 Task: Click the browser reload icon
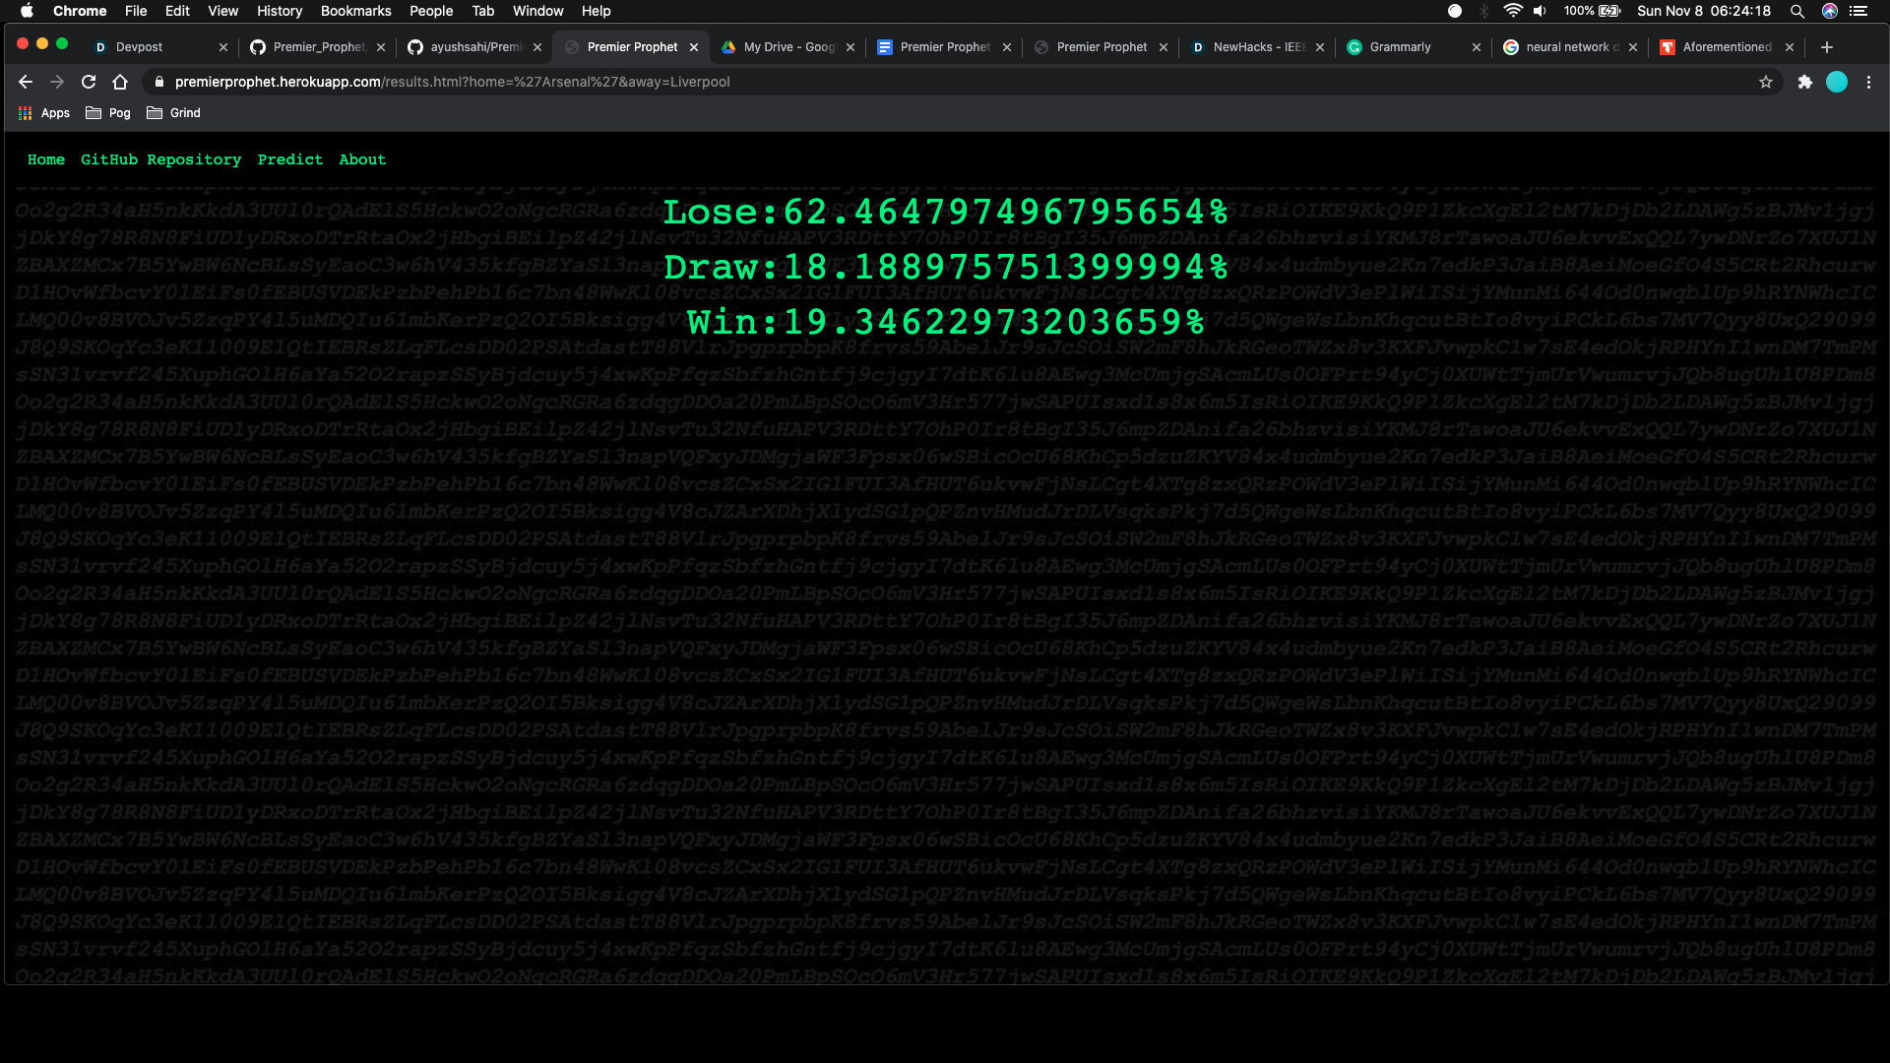(x=89, y=82)
